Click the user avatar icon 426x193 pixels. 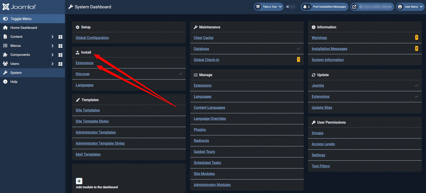pyautogui.click(x=400, y=7)
